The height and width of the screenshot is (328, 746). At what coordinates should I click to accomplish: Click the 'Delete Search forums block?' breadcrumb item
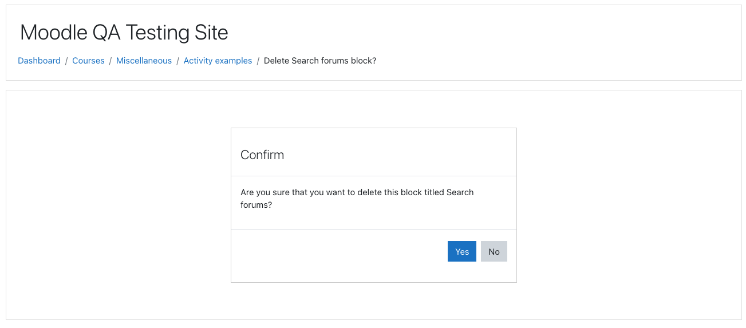320,61
